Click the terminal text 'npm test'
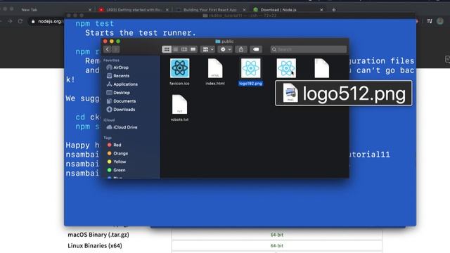This screenshot has height=253, width=450. tap(95, 23)
